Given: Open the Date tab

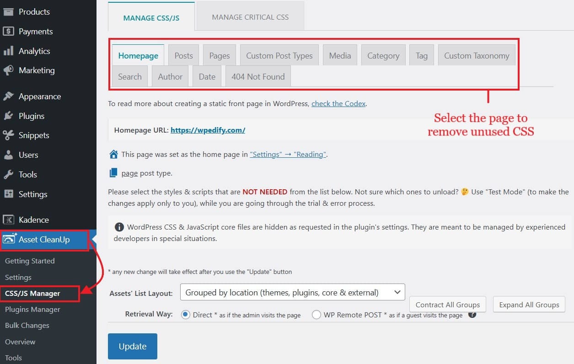Looking at the screenshot, I should click(x=207, y=76).
